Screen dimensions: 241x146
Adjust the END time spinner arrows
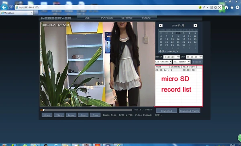201,57
